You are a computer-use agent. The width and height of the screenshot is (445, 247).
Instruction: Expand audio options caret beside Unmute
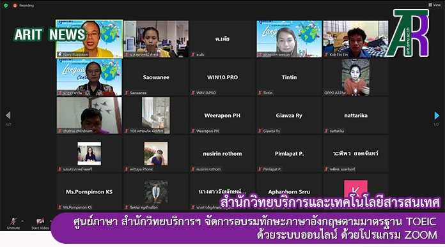23,221
